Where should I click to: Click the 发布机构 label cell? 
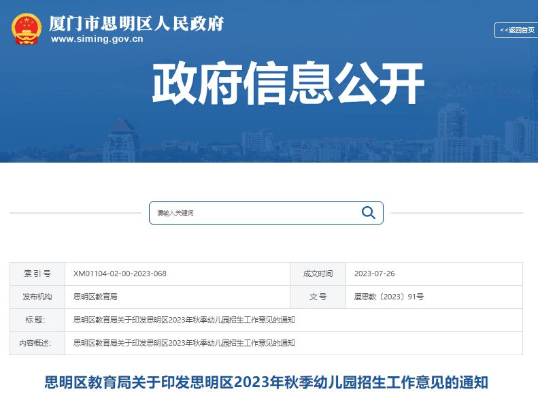37,297
